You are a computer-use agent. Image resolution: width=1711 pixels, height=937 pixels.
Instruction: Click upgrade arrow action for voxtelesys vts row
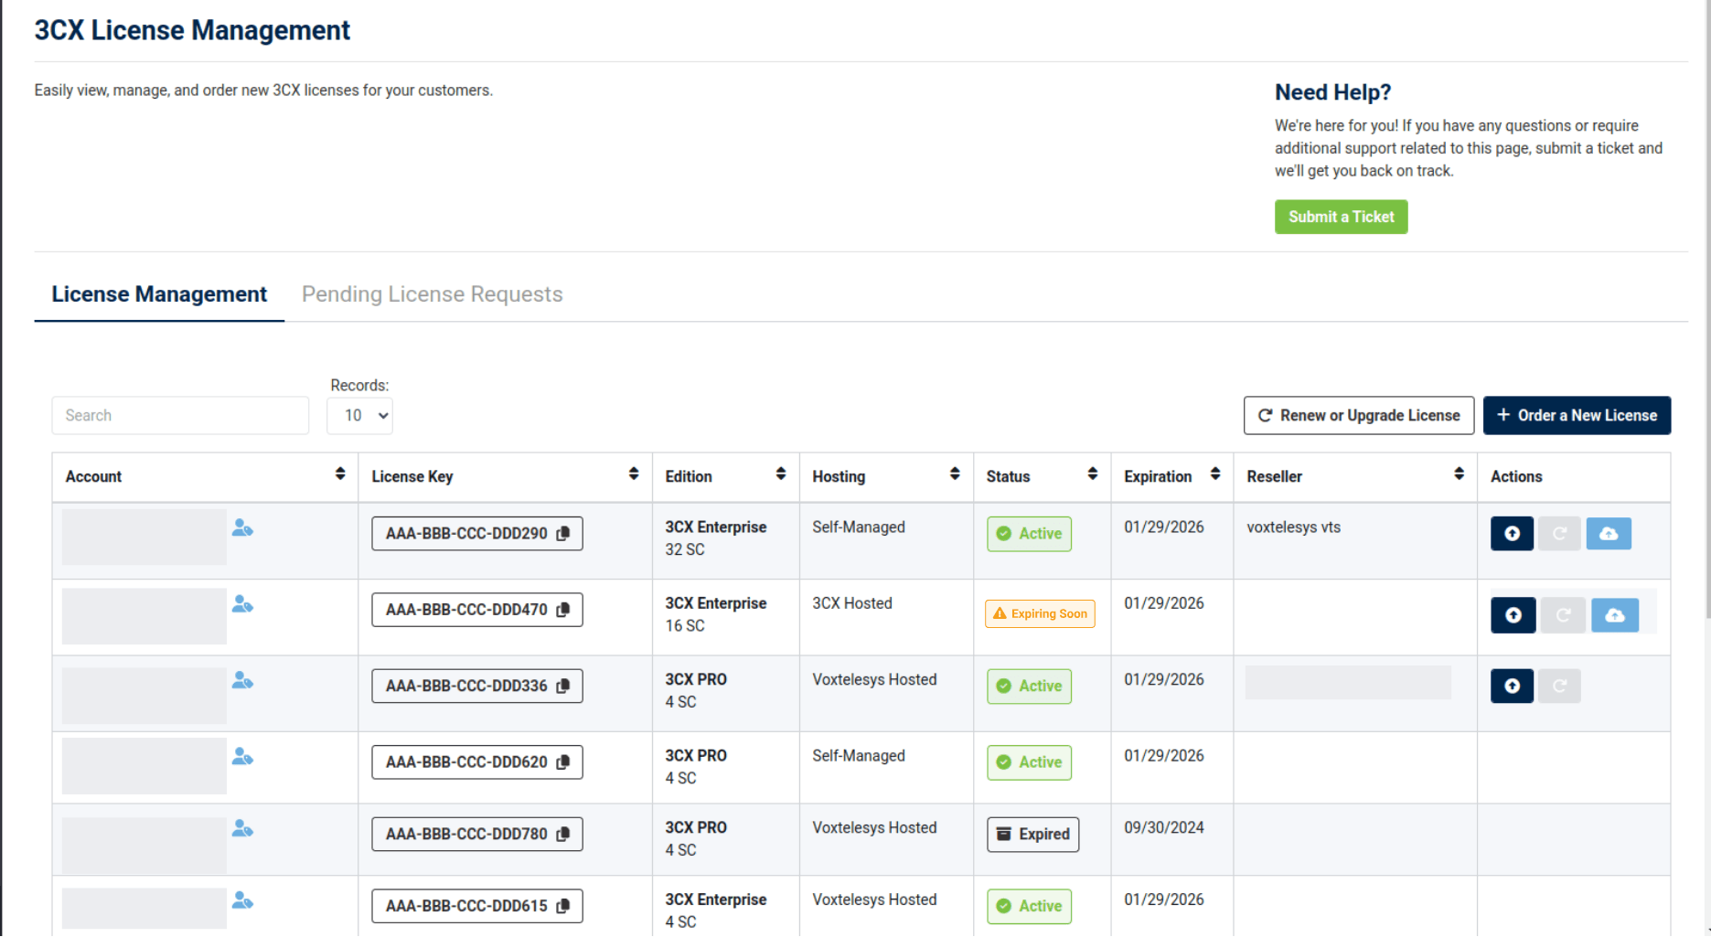1512,533
